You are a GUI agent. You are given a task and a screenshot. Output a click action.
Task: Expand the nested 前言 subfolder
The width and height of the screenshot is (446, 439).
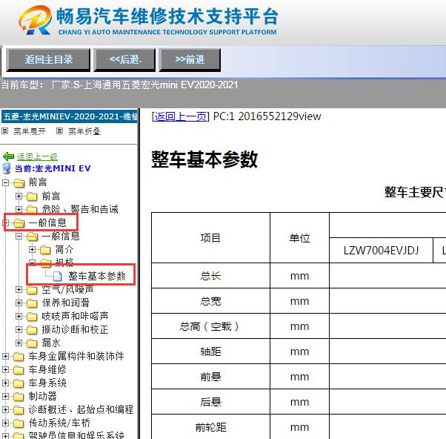[19, 196]
